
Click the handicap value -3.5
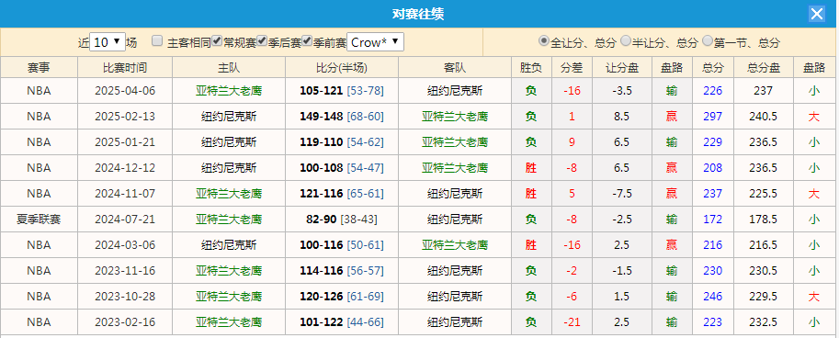pyautogui.click(x=622, y=91)
